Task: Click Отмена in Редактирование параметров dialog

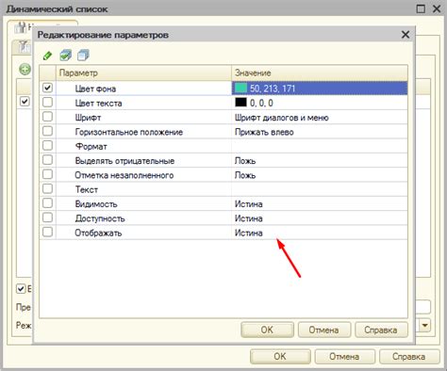Action: [323, 330]
